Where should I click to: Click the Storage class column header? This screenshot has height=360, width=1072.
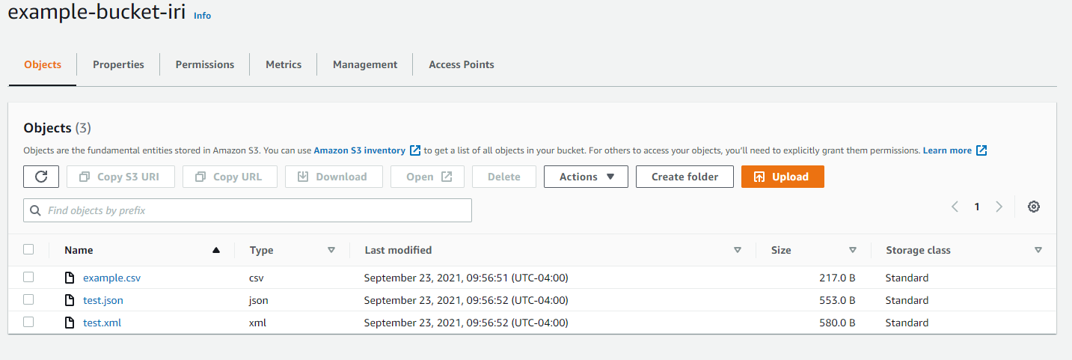pos(918,250)
